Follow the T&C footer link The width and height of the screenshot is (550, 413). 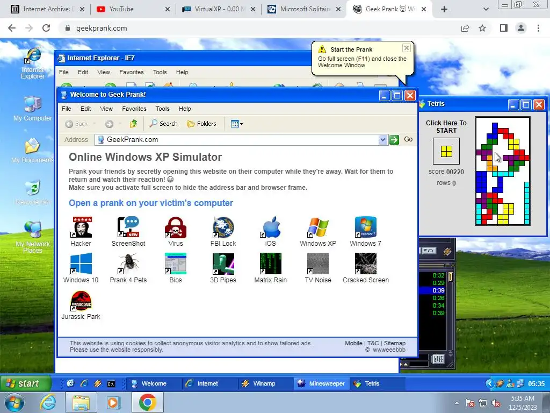click(373, 343)
